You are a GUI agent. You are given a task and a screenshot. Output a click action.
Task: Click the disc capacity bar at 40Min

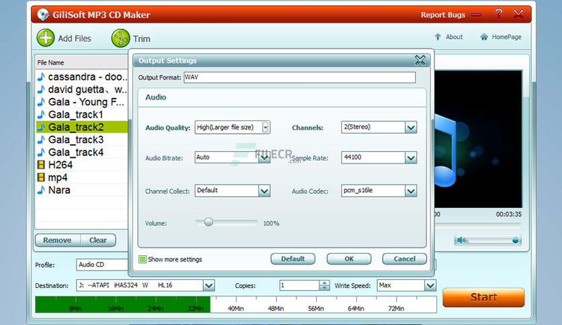point(235,308)
